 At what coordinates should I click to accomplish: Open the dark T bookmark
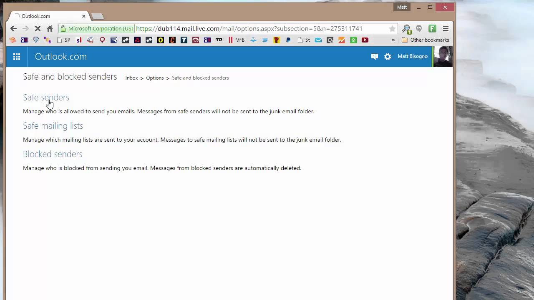pos(184,40)
